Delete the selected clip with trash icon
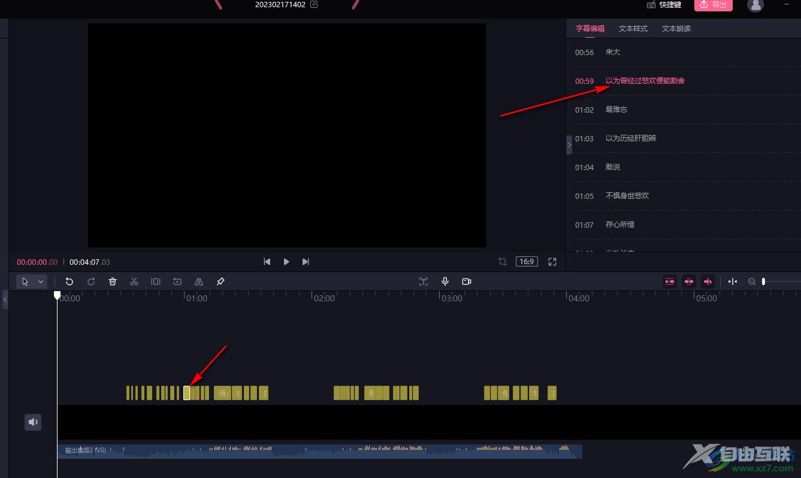Viewport: 801px width, 478px height. click(x=113, y=282)
